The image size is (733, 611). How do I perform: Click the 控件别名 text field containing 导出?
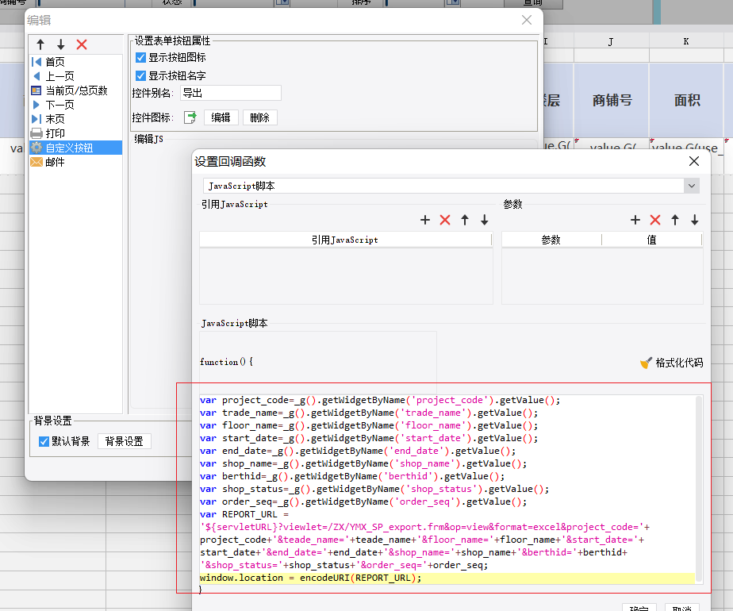(x=230, y=93)
